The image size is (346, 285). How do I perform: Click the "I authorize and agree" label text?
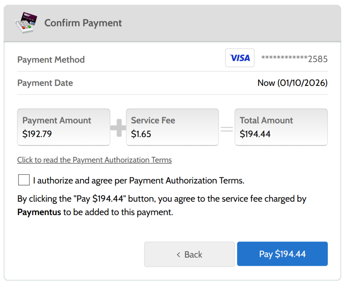[x=139, y=181]
